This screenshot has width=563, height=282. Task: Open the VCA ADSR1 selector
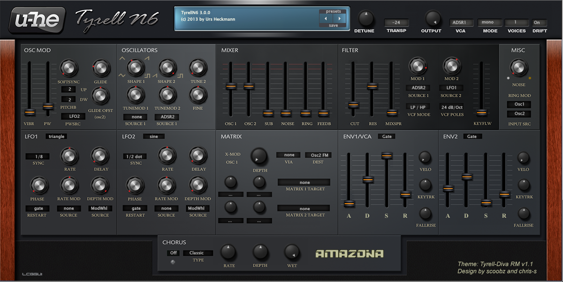coord(462,23)
